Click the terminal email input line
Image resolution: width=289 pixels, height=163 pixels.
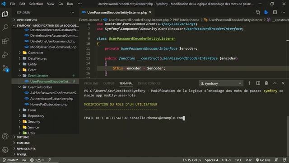click(x=134, y=118)
